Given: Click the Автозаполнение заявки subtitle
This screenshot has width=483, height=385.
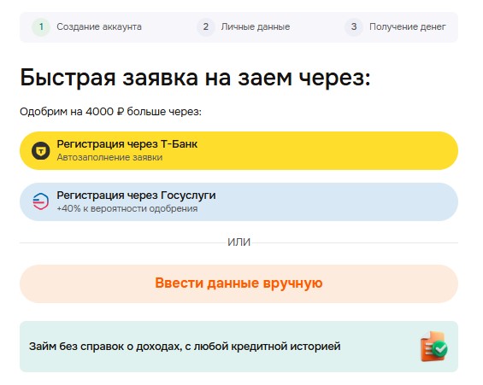Looking at the screenshot, I should tap(109, 157).
